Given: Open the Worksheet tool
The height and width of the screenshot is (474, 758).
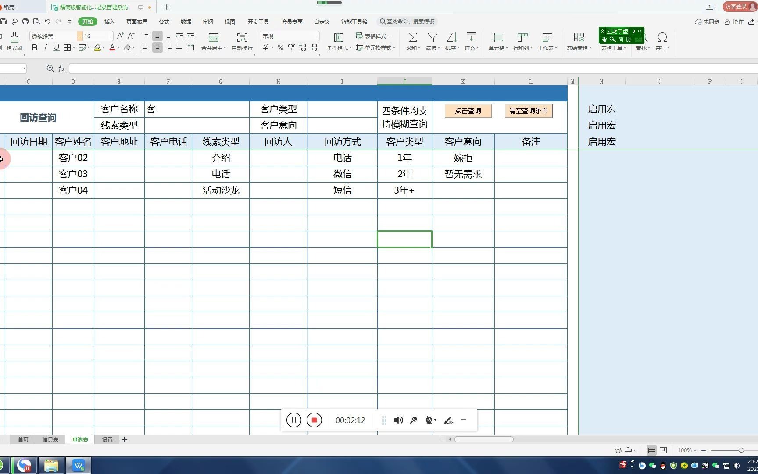Looking at the screenshot, I should pyautogui.click(x=547, y=41).
